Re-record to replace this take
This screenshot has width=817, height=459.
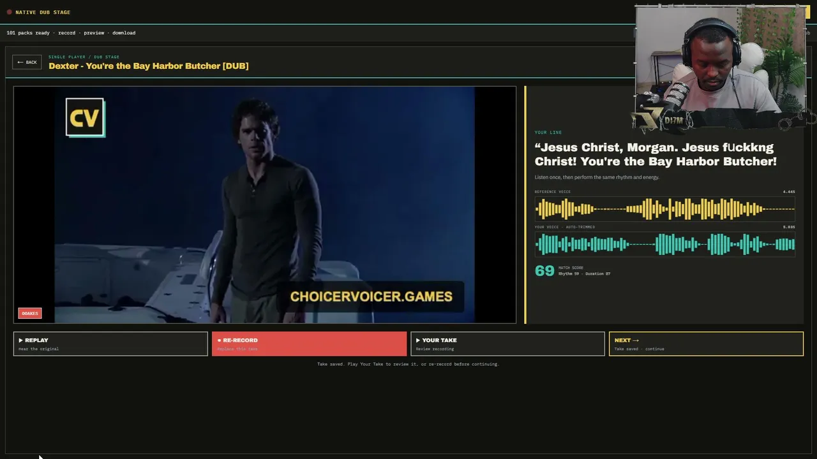[x=309, y=344]
